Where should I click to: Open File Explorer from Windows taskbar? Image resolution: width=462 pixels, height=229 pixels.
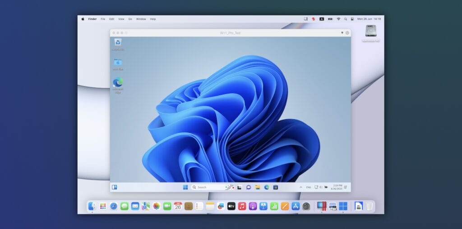[257, 187]
